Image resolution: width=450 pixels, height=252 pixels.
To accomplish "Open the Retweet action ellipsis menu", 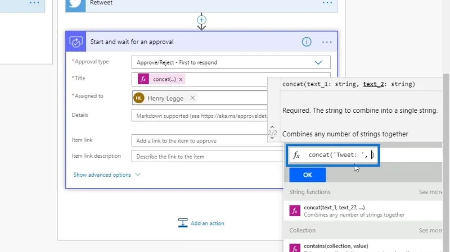I will 327,3.
